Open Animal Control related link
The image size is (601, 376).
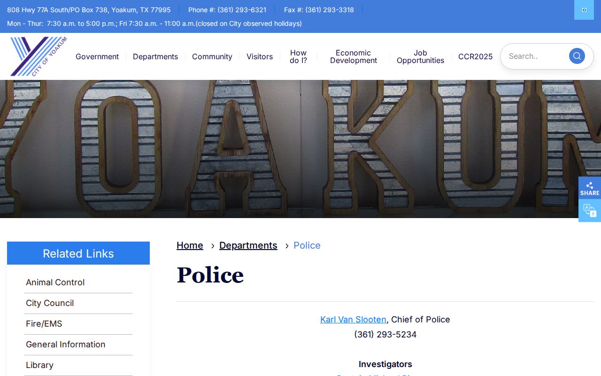(78, 282)
